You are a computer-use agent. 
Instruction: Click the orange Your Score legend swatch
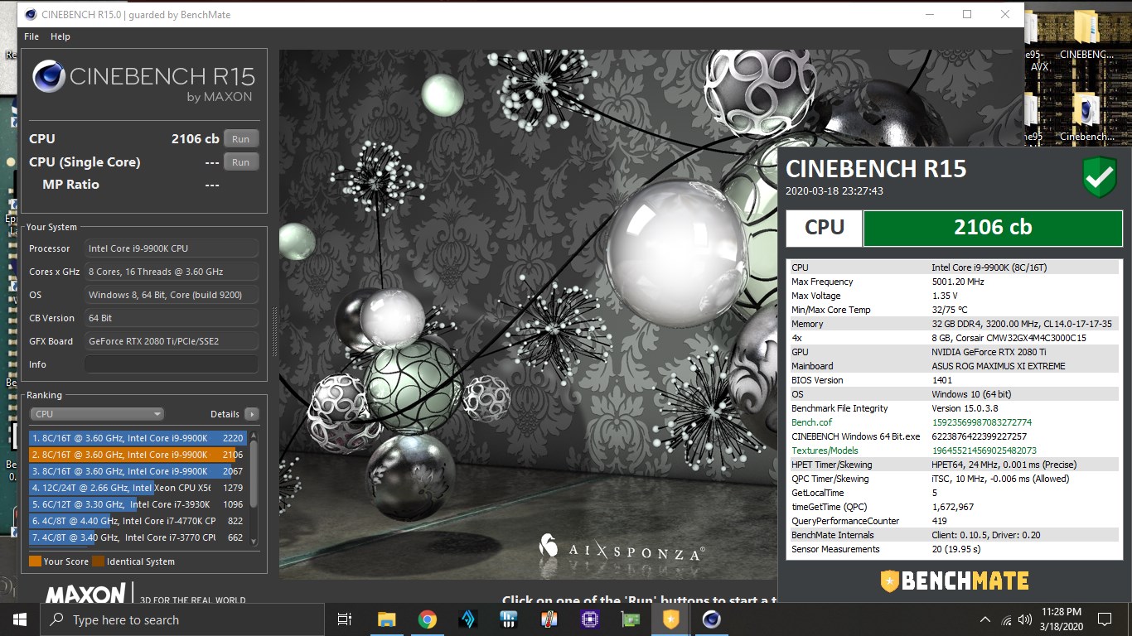tap(35, 561)
